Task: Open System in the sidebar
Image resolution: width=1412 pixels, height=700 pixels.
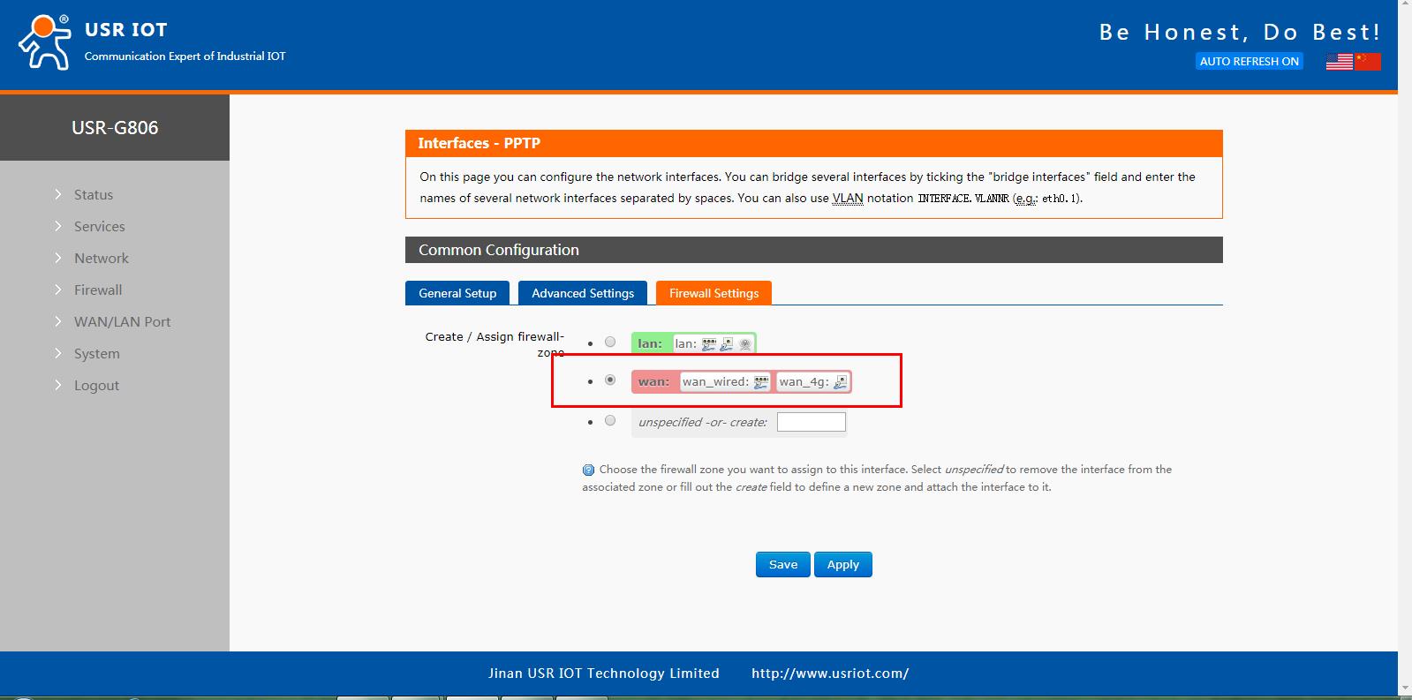Action: [x=97, y=353]
